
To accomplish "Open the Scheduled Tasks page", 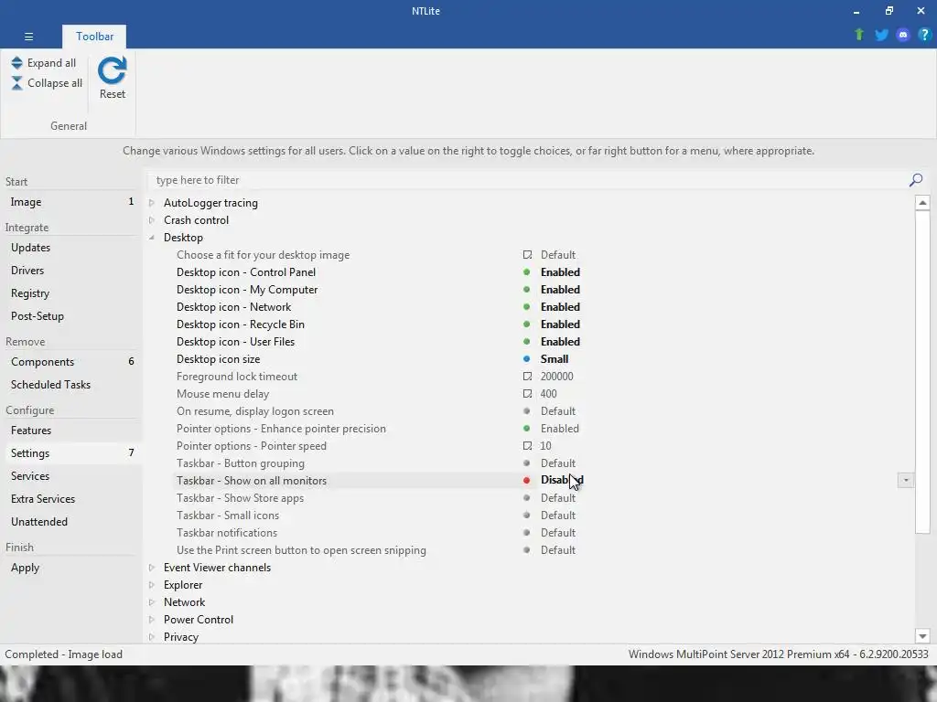I will click(x=71, y=385).
